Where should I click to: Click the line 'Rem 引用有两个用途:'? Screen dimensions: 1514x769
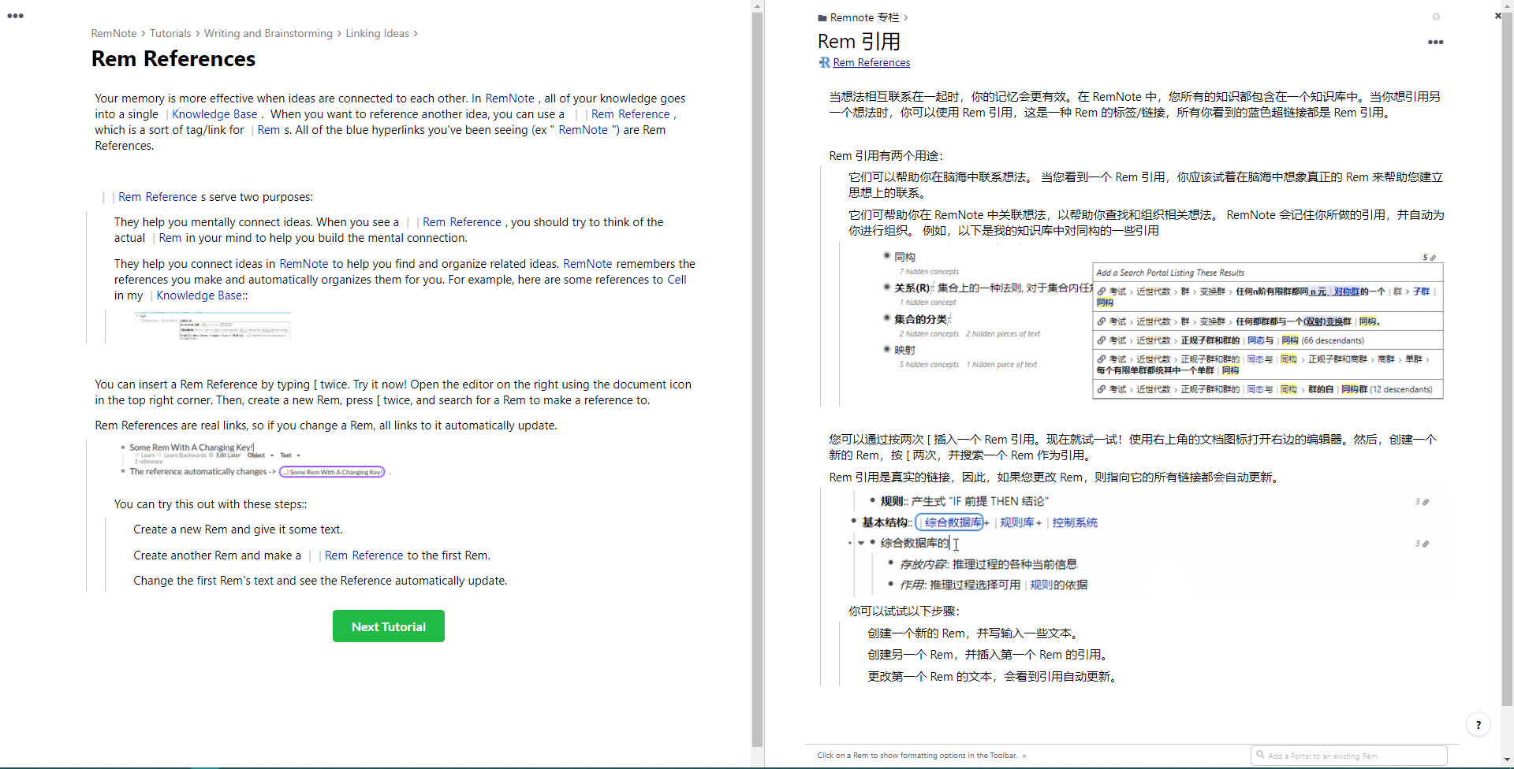tap(886, 156)
